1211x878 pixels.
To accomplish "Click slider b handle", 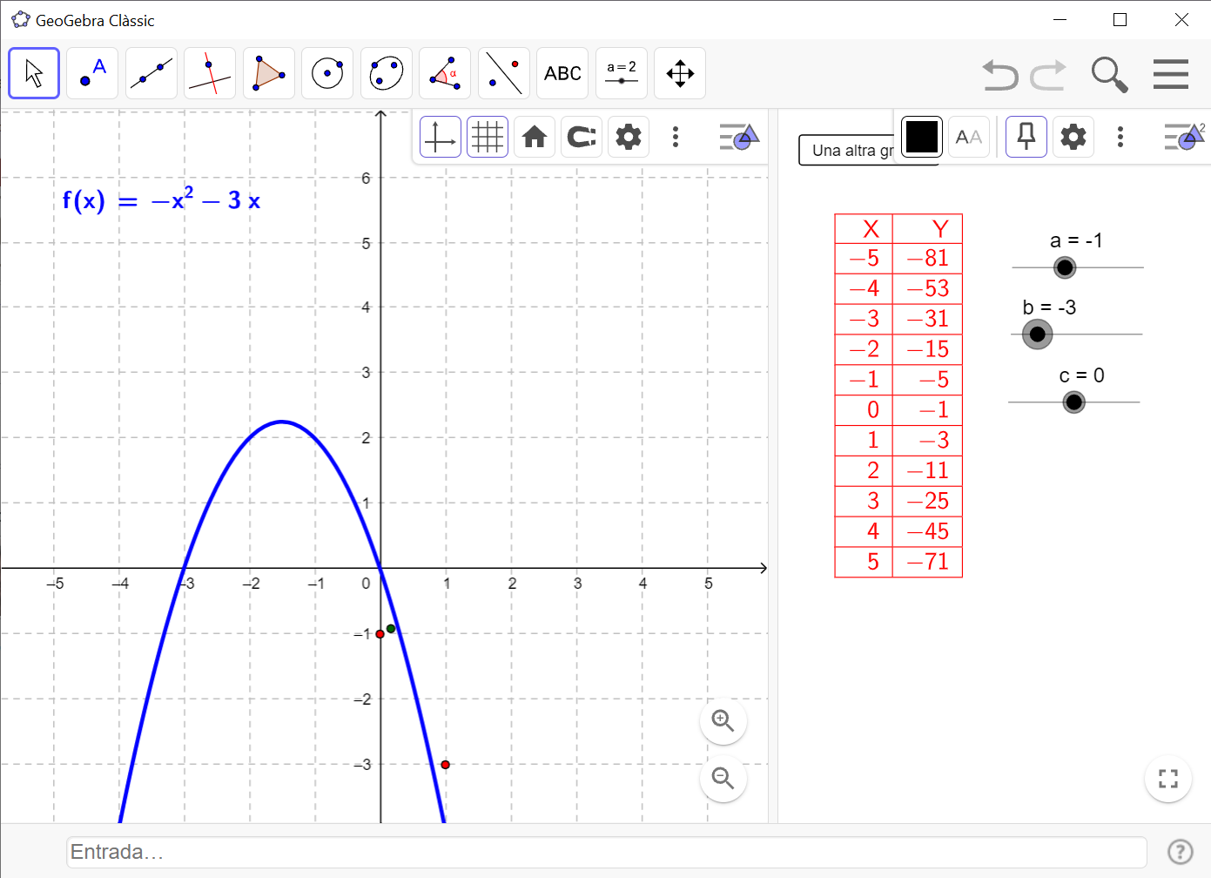I will (1037, 334).
